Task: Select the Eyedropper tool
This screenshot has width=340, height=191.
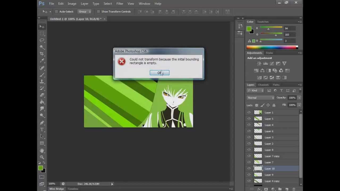Action: pyautogui.click(x=42, y=61)
